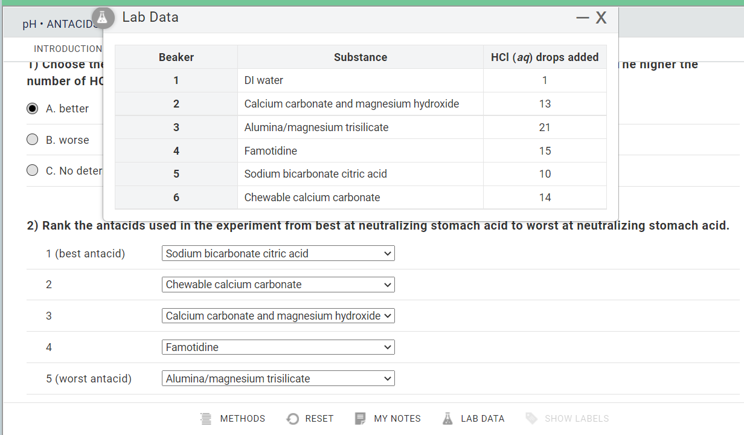
Task: Minimize the Lab Data dialog
Action: point(582,18)
